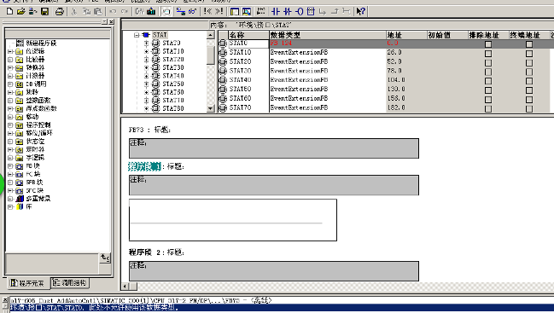This screenshot has width=554, height=313.
Task: Check 排除地址 box in the STAT0 row
Action: pyautogui.click(x=488, y=44)
